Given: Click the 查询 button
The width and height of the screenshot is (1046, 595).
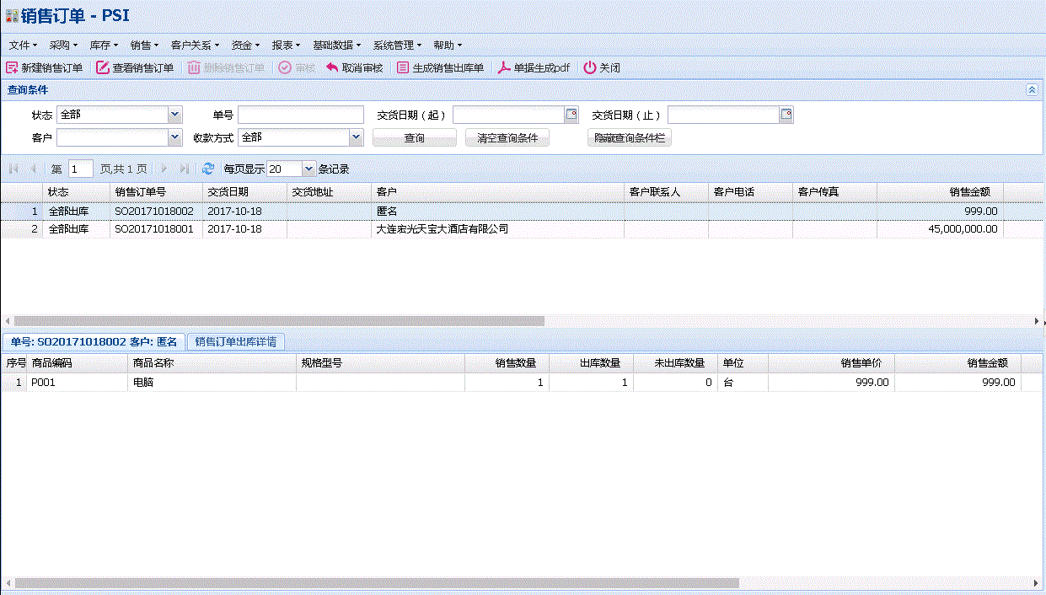Looking at the screenshot, I should pos(415,137).
